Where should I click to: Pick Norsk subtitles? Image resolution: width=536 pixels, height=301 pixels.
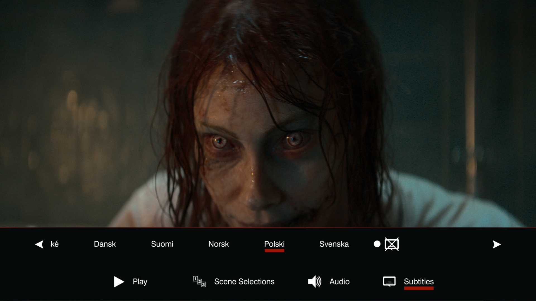219,244
